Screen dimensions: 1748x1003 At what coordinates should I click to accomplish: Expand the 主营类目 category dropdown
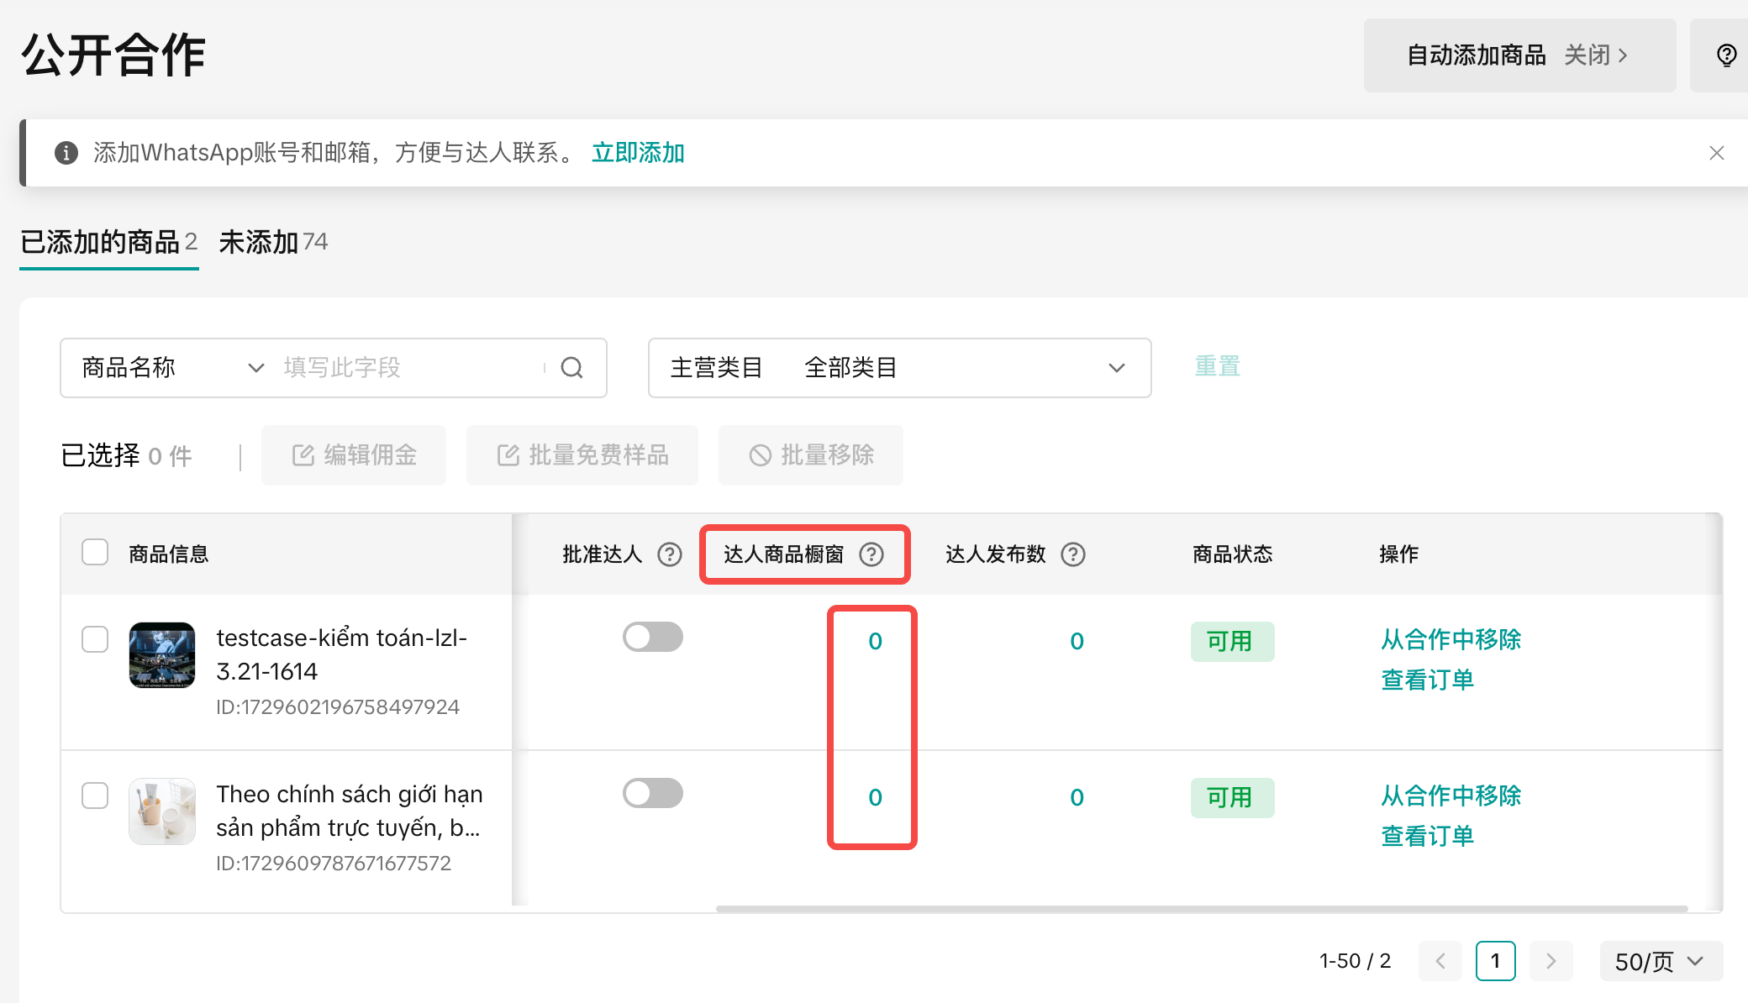click(x=899, y=368)
